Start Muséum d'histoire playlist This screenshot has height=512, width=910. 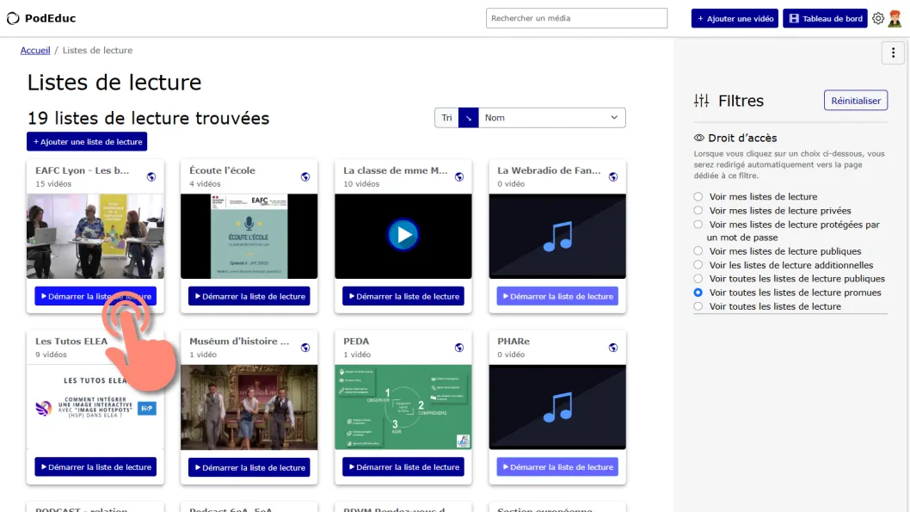[249, 467]
